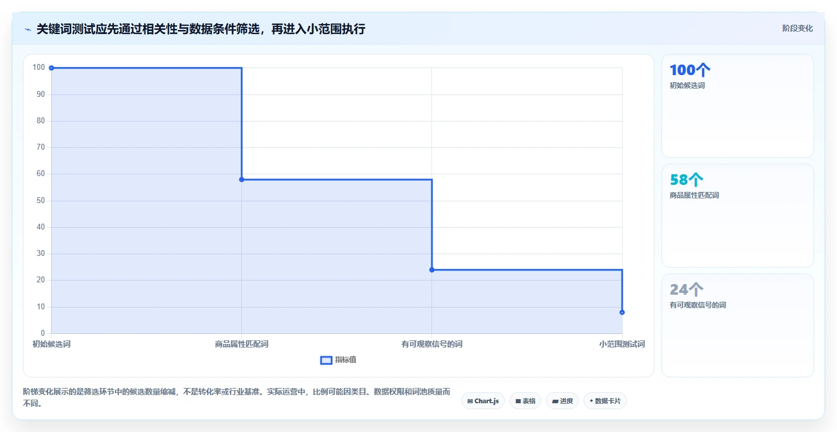Screen dimensions: 837x432
Task: Click the footnote starting 阶梯变化展示的是
Action: 237,397
